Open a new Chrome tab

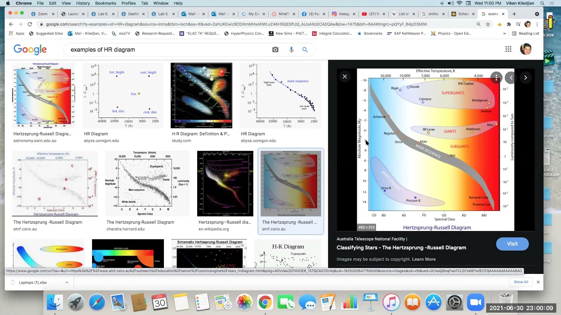514,14
